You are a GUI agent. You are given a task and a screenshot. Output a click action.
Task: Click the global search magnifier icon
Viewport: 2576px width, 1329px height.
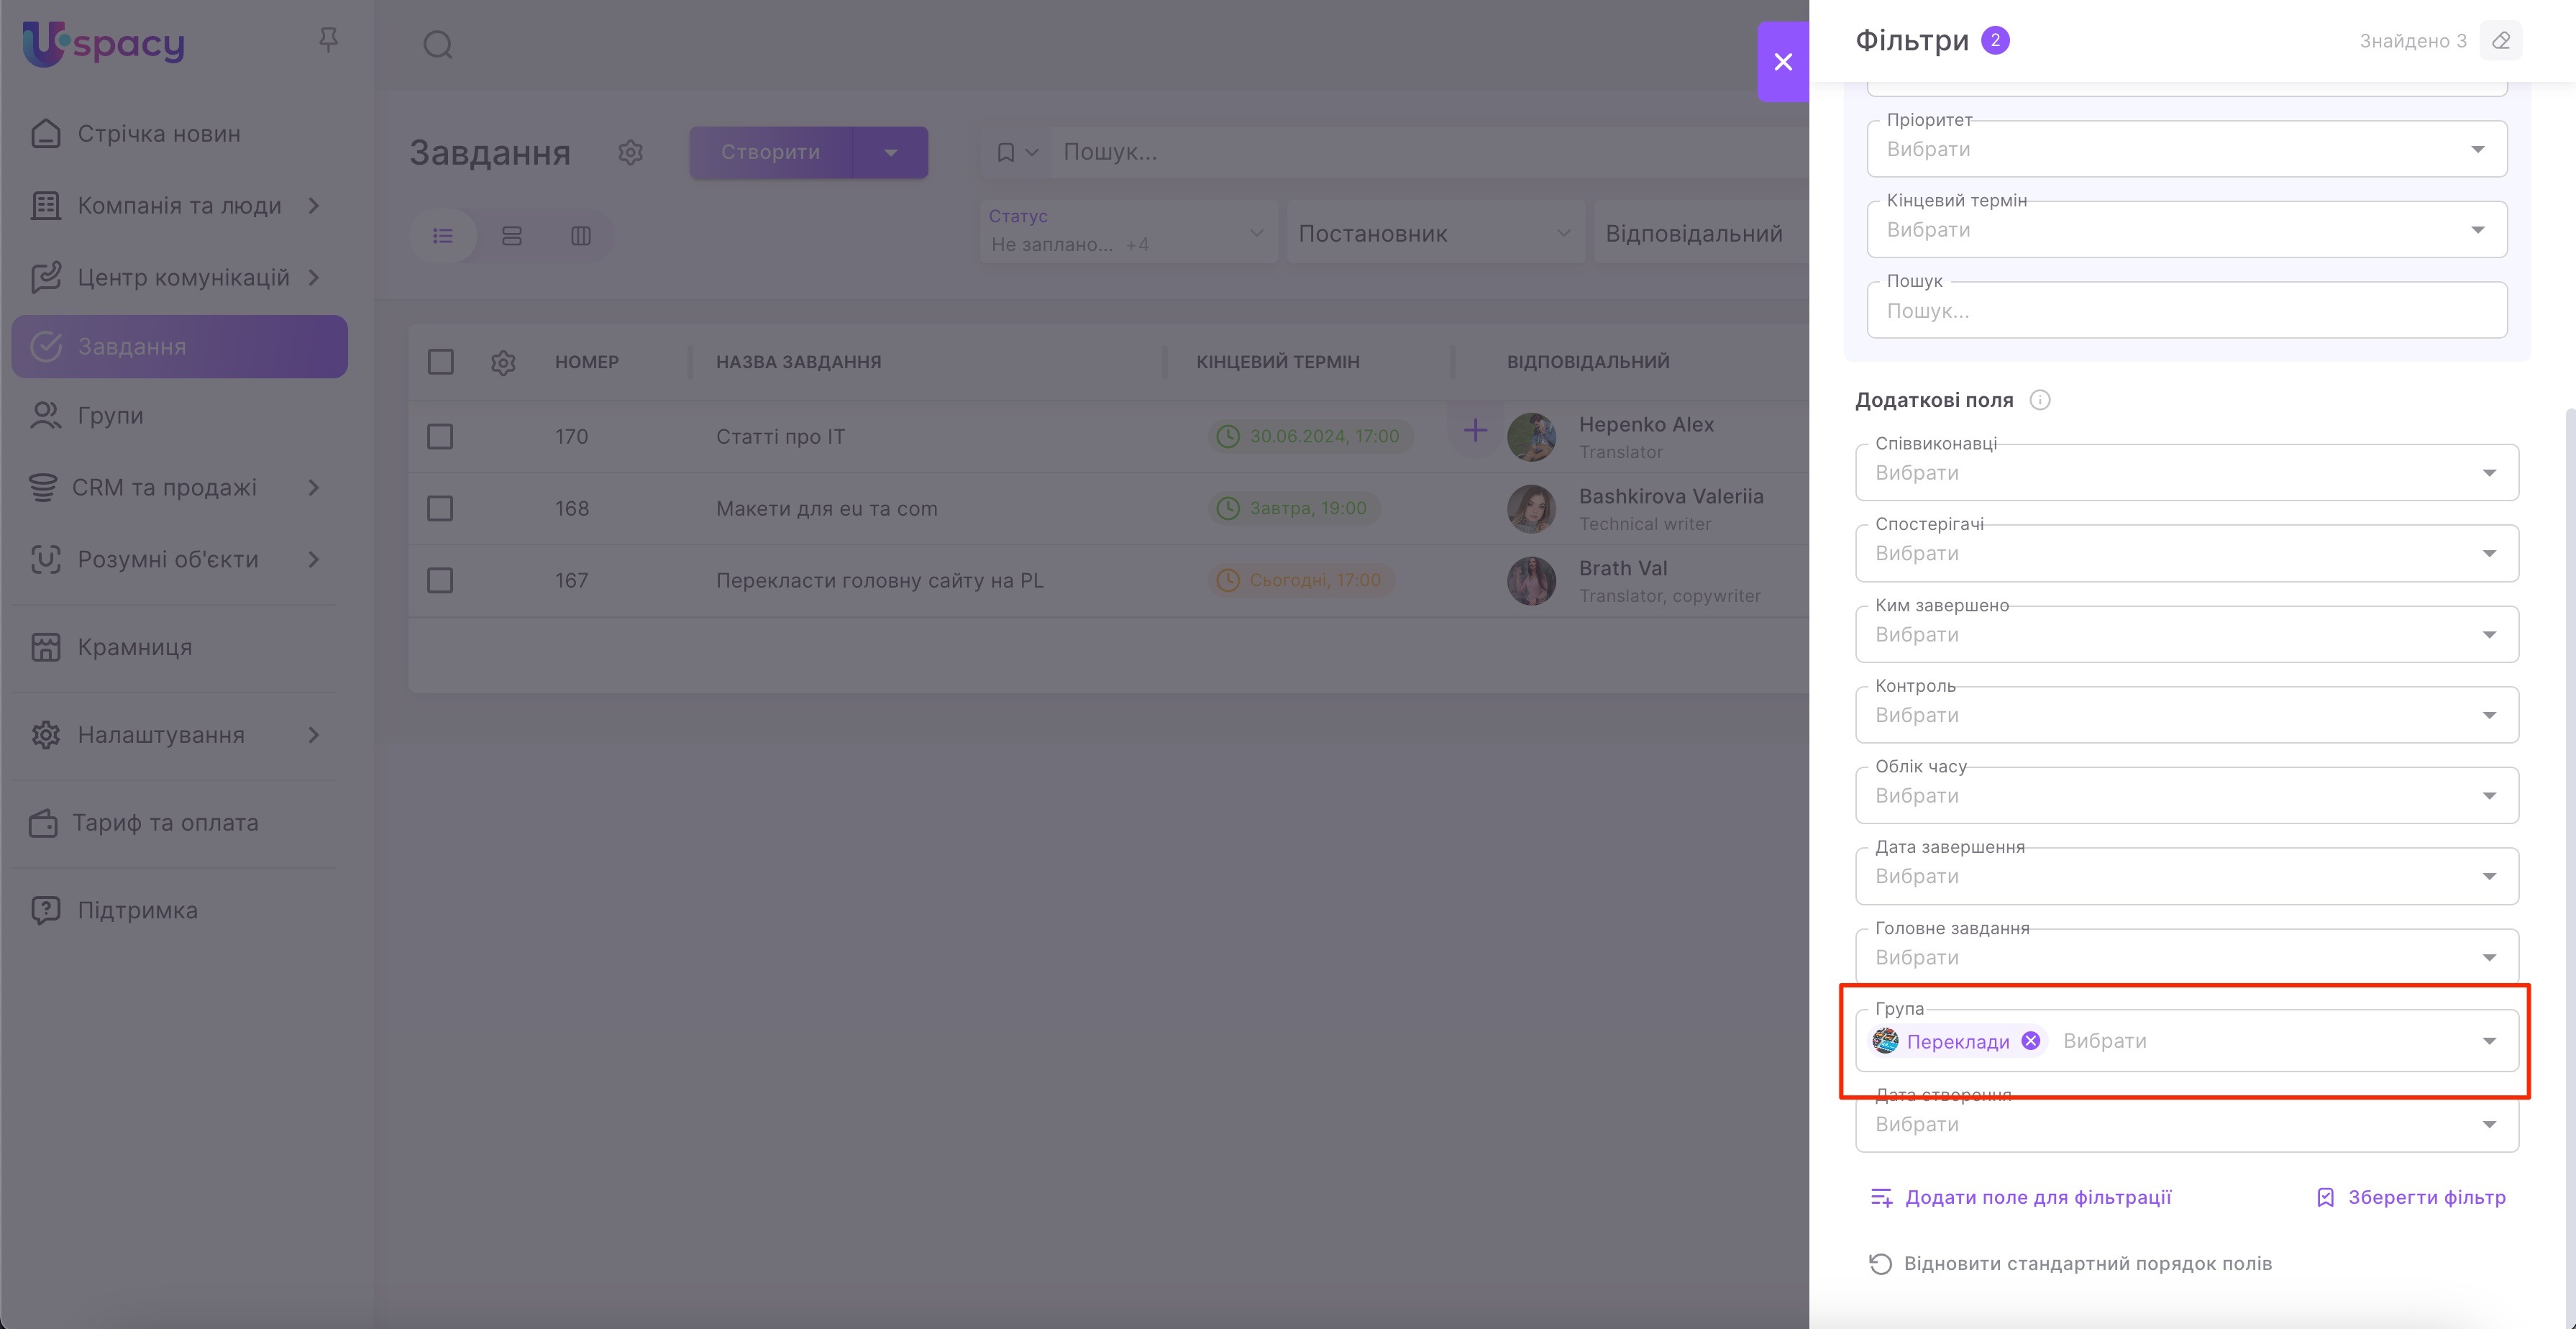click(x=438, y=45)
